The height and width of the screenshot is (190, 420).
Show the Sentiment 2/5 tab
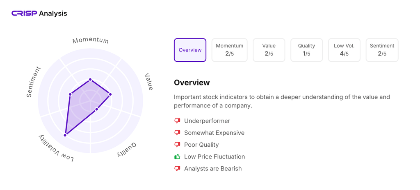(382, 50)
